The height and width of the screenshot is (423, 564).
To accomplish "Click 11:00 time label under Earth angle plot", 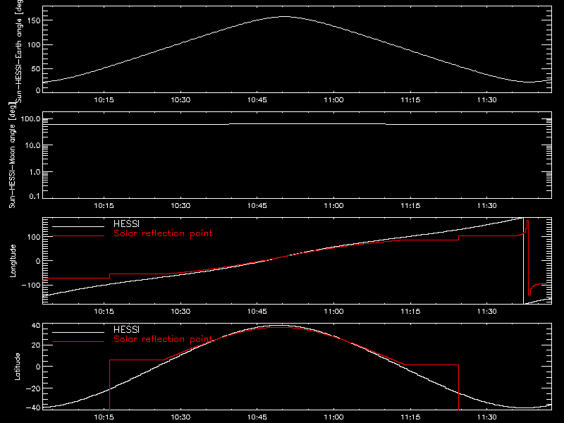I will point(333,100).
